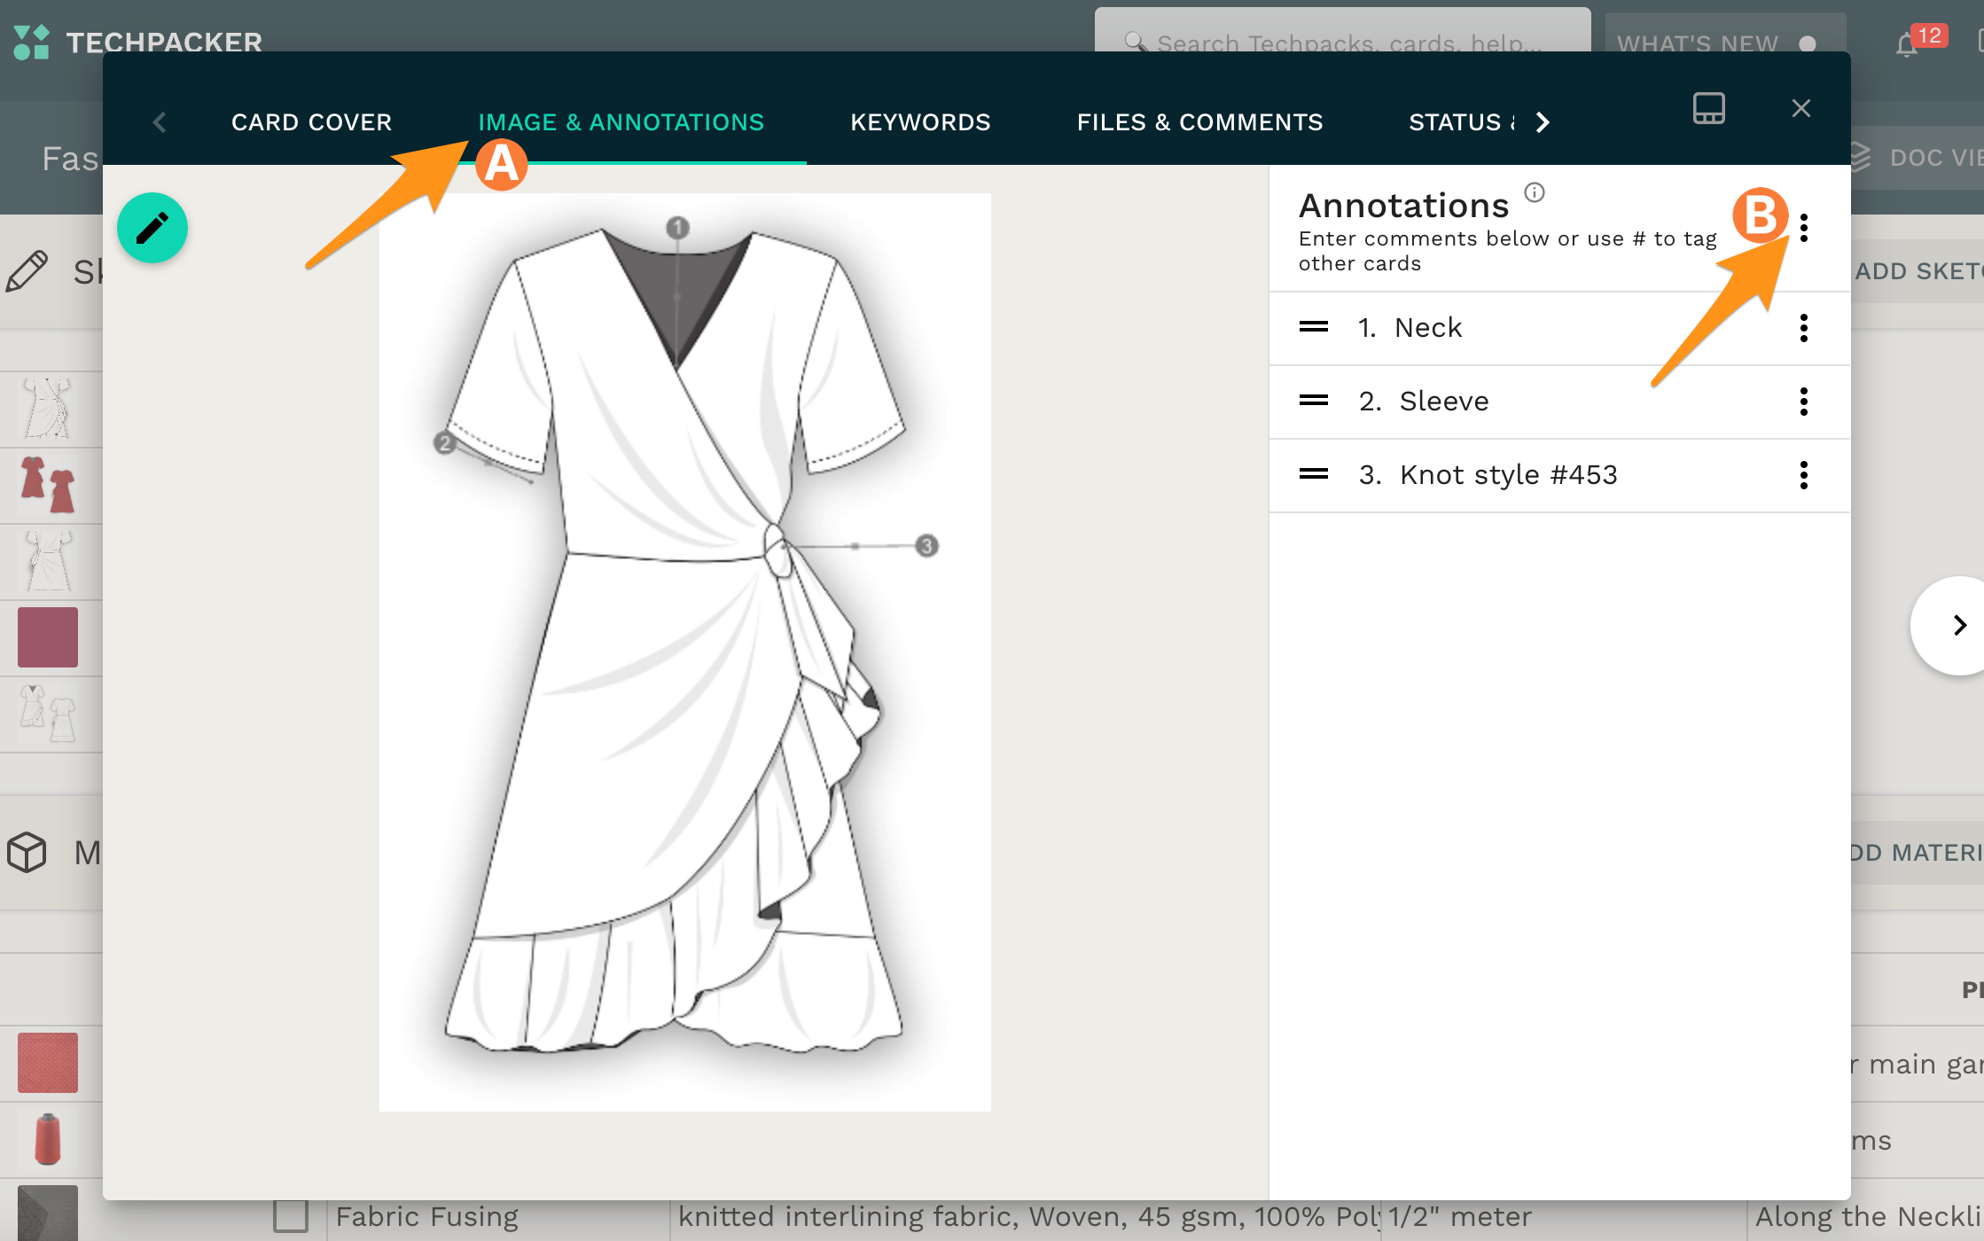Select the red dresses sketch thumbnail
1984x1241 pixels.
(48, 485)
